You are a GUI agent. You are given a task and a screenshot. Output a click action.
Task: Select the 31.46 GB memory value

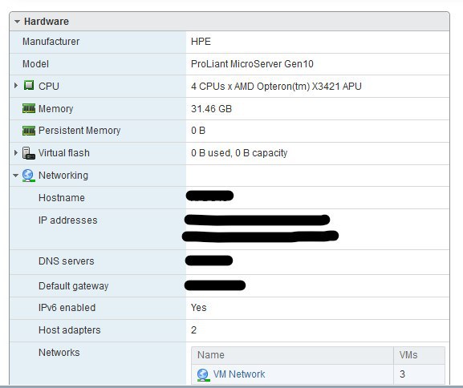tap(211, 108)
